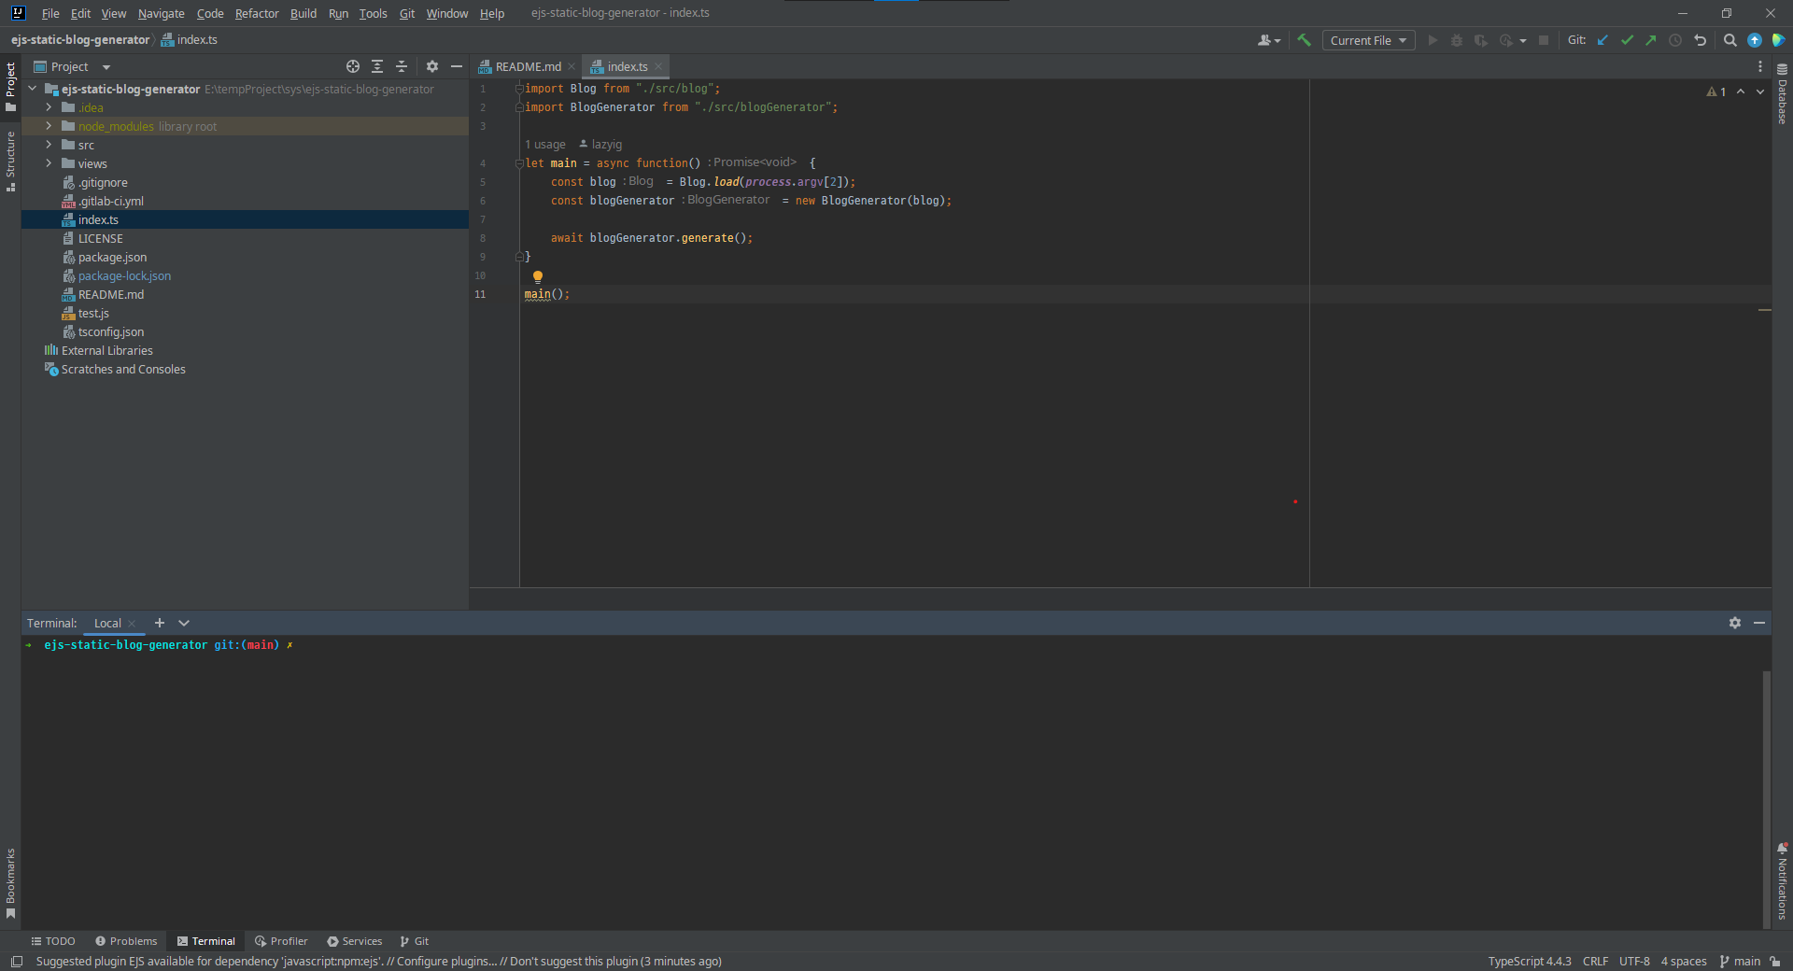Open the Problems tool window button
This screenshot has width=1793, height=971.
(x=126, y=941)
